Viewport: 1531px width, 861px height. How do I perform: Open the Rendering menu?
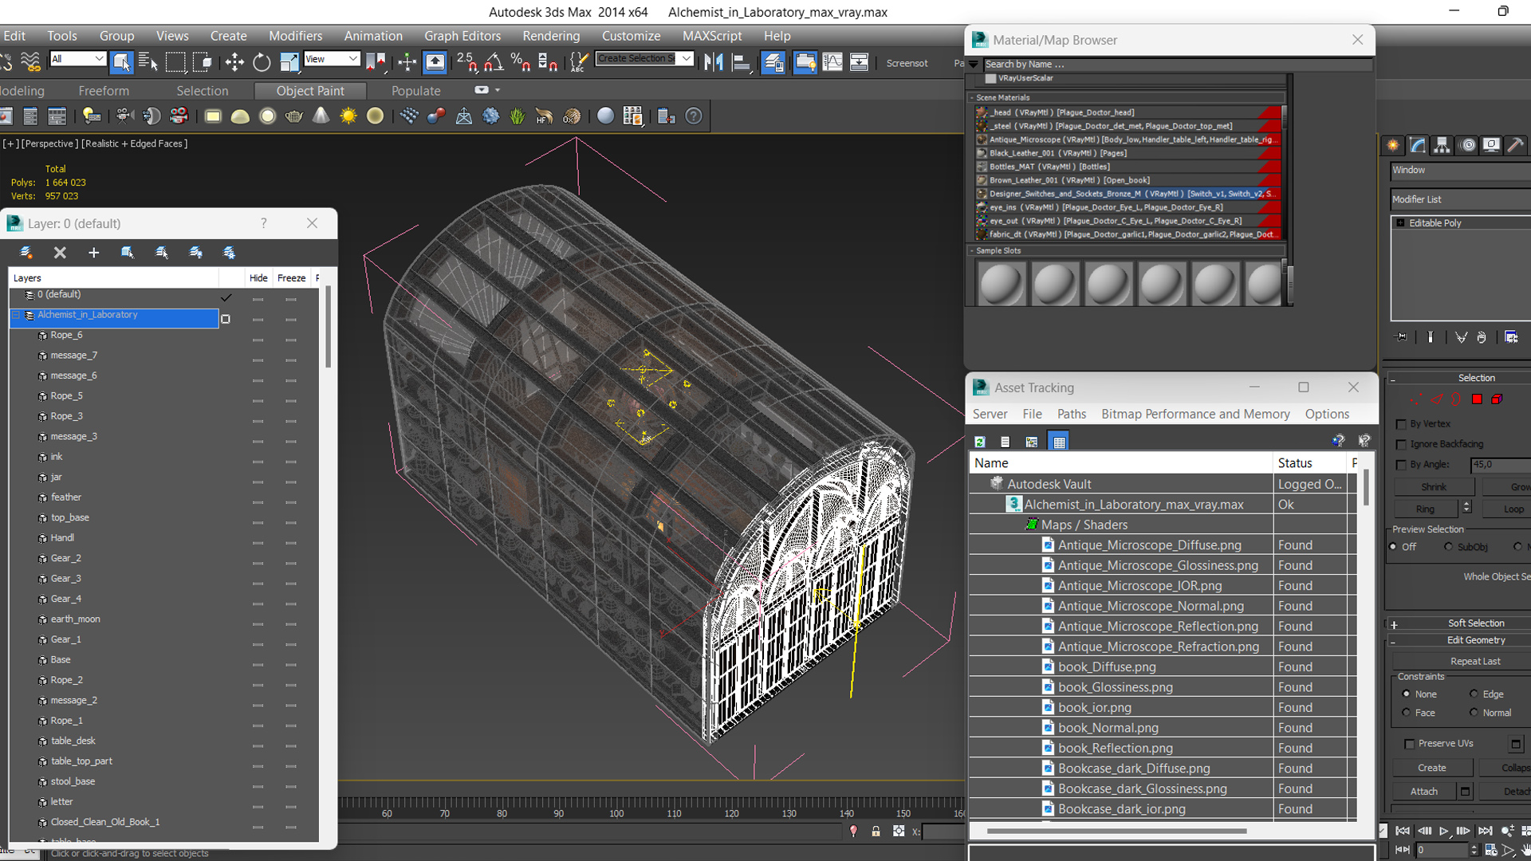click(551, 36)
